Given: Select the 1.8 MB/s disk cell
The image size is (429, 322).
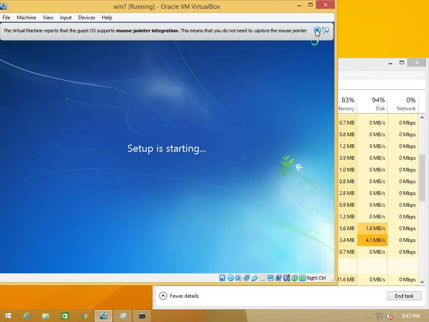Looking at the screenshot, I should coord(372,229).
